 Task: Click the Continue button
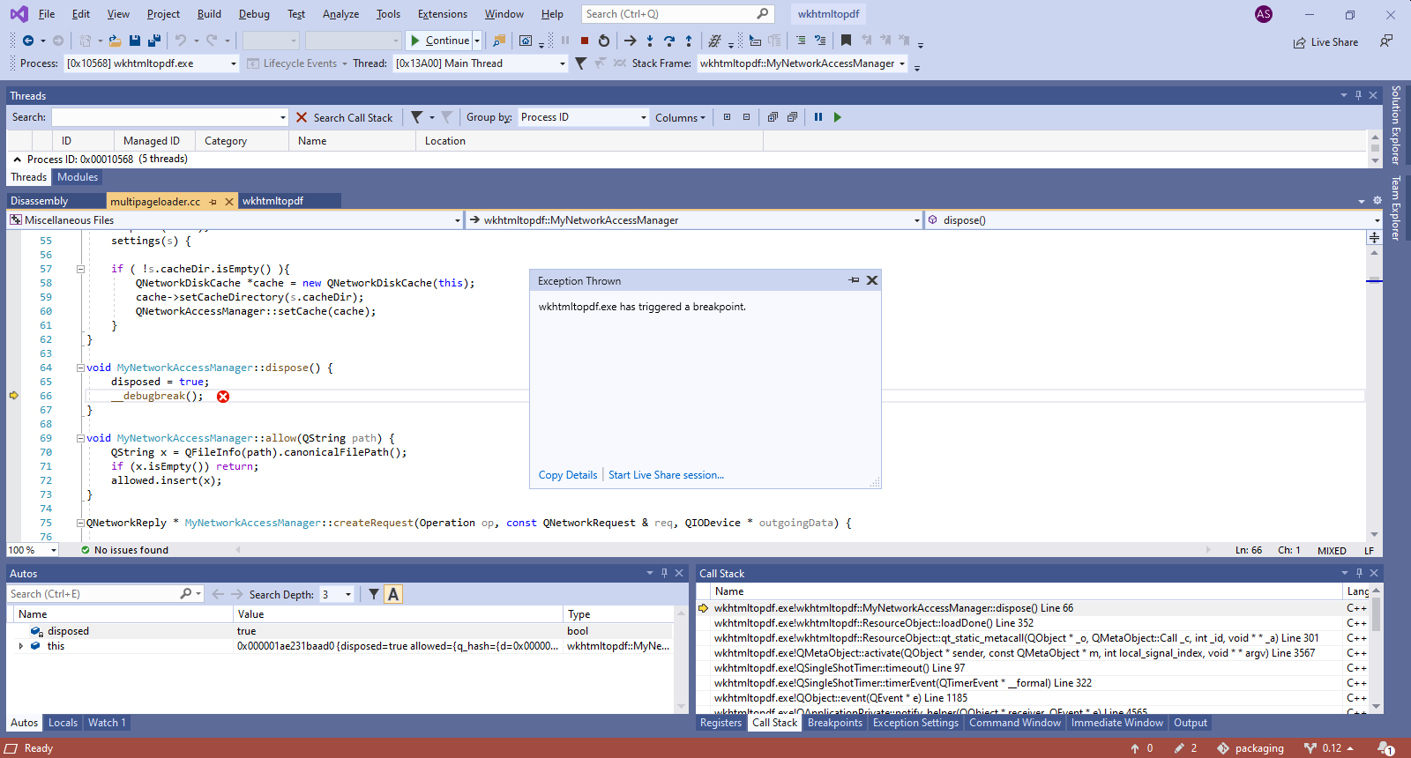(439, 41)
